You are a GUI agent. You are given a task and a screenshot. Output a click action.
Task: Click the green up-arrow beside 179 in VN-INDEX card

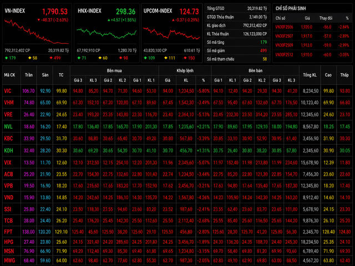pos(6,58)
